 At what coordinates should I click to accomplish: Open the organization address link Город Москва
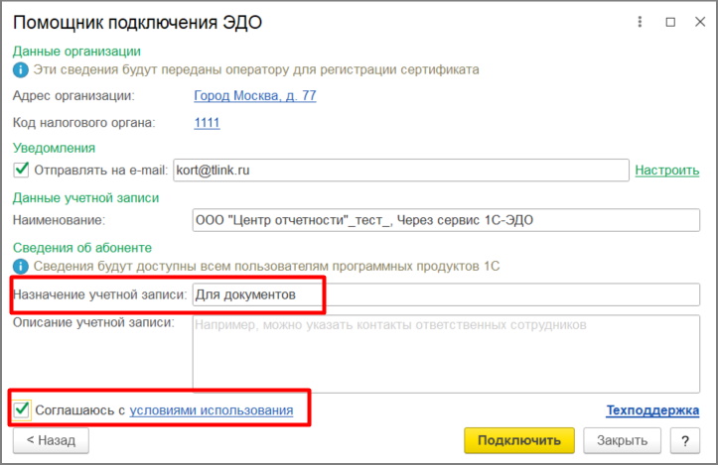tap(255, 95)
